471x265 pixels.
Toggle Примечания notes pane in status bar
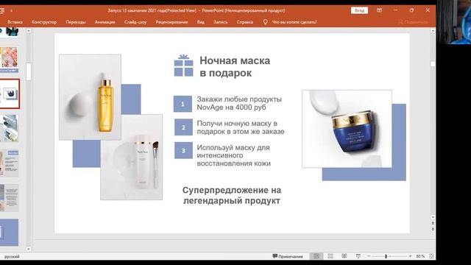tap(288, 256)
